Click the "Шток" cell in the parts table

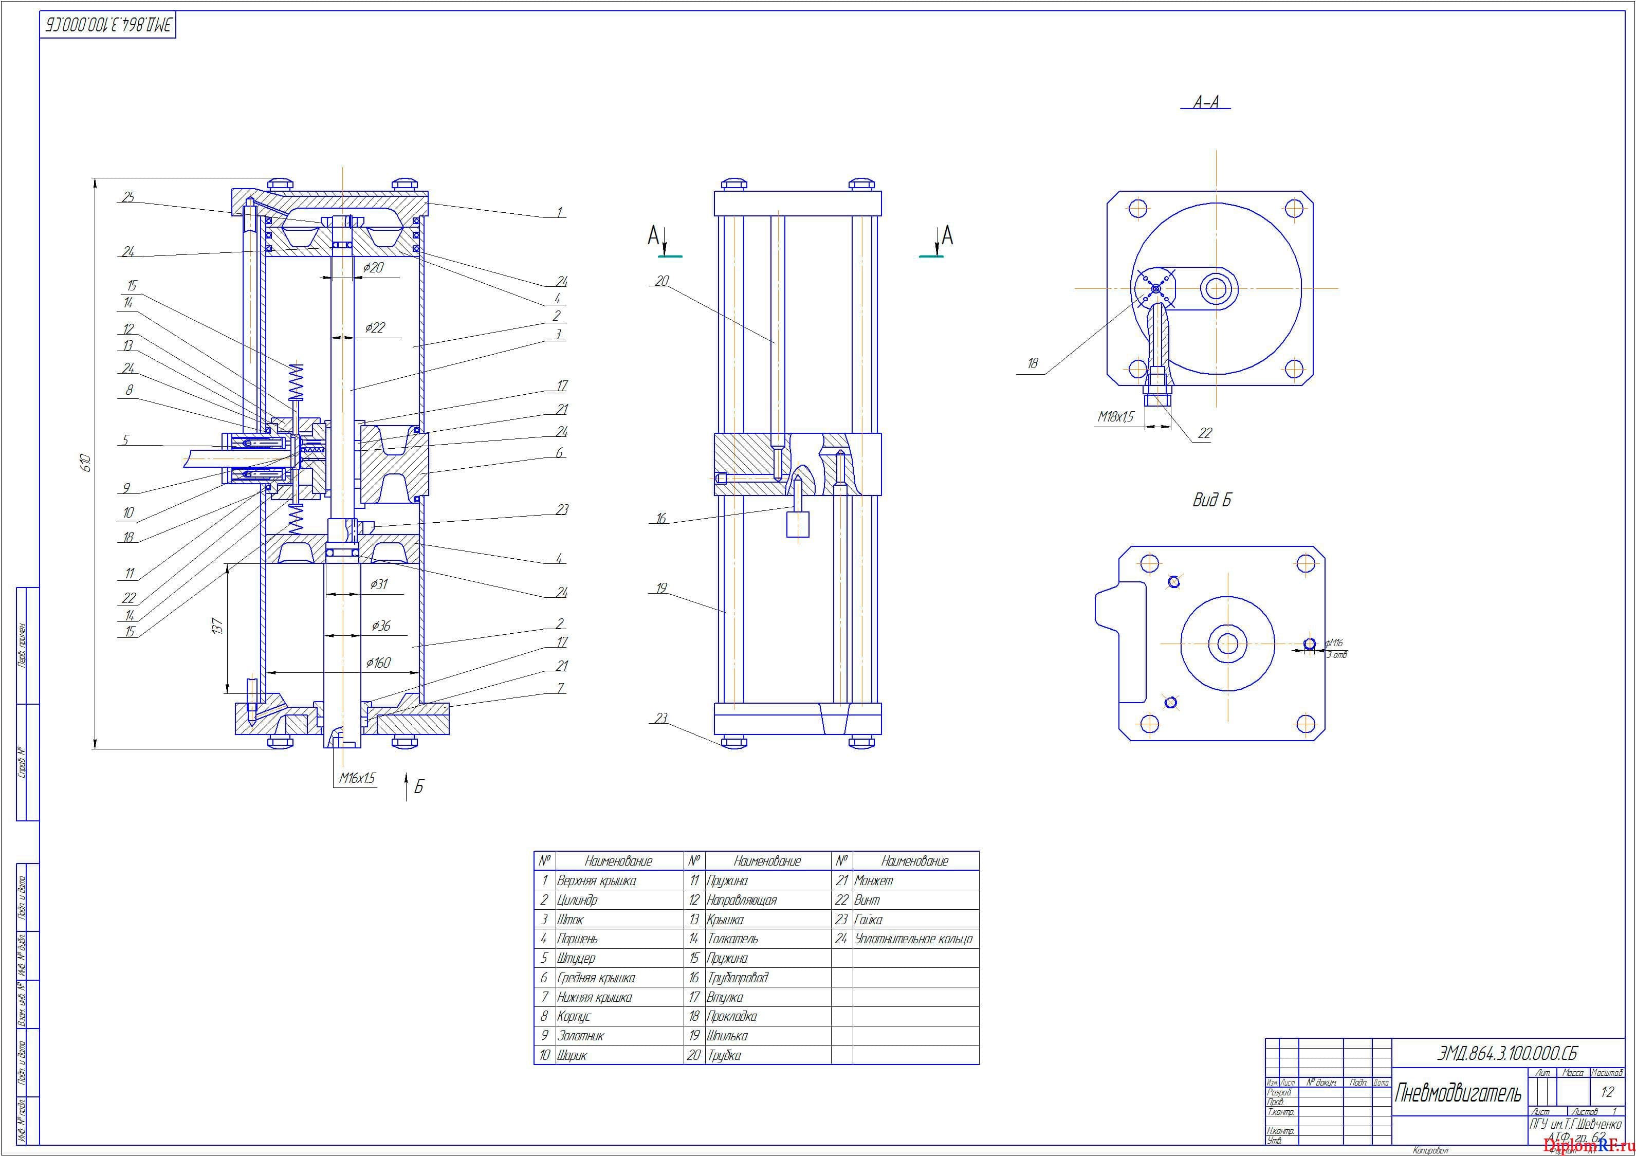pos(570,920)
